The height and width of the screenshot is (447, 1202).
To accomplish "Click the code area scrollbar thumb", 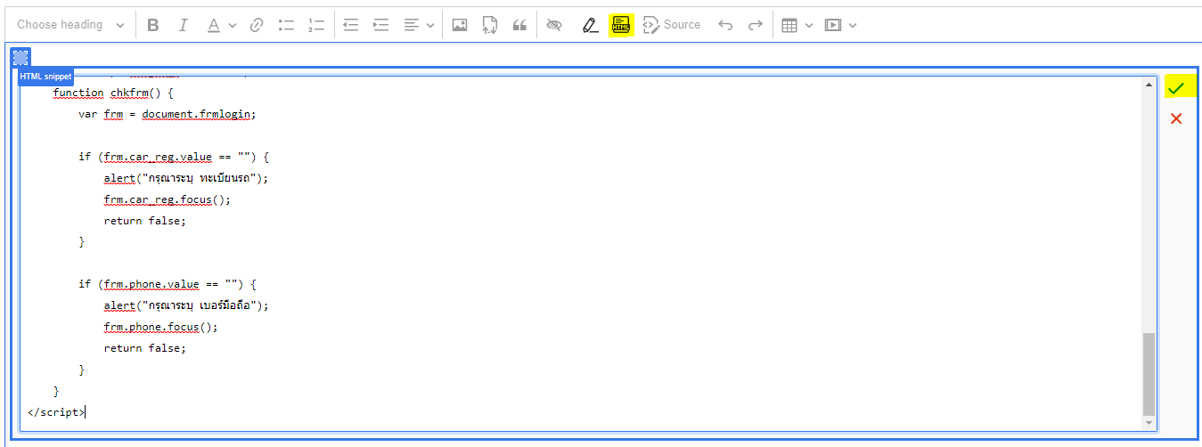I will 1149,373.
